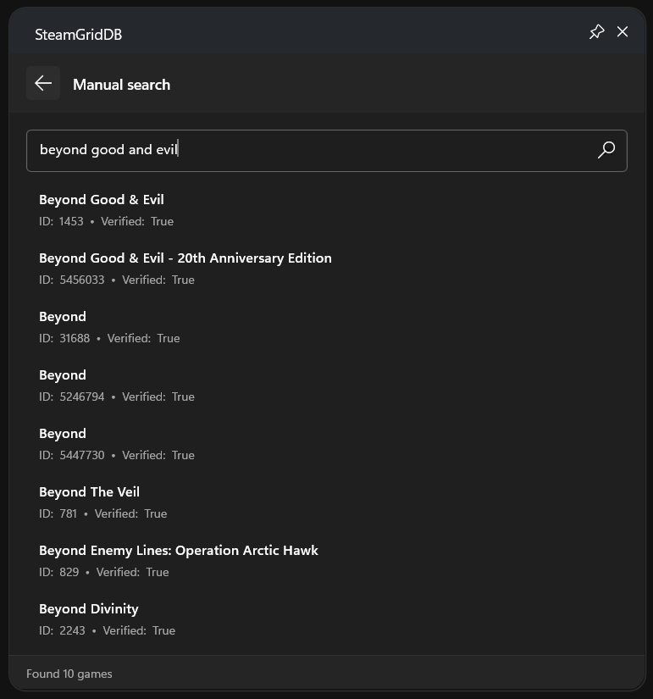
Task: Click the Manual search heading
Action: pyautogui.click(x=122, y=85)
